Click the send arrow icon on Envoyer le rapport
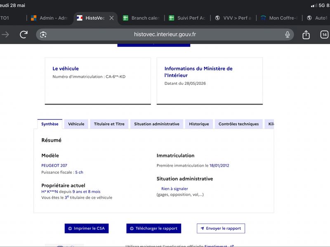The width and height of the screenshot is (330, 247). coord(202,228)
